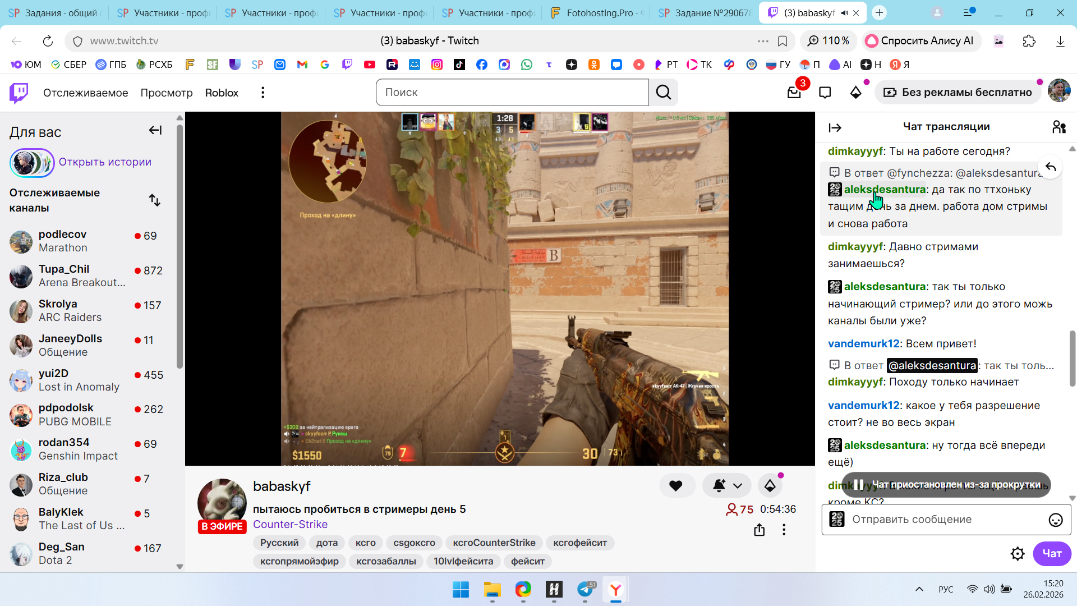Screen dimensions: 1077x606
Task: Open the "Отслеживаемое" navigation tab
Action: tap(85, 93)
